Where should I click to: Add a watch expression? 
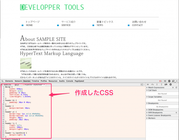point(173,87)
